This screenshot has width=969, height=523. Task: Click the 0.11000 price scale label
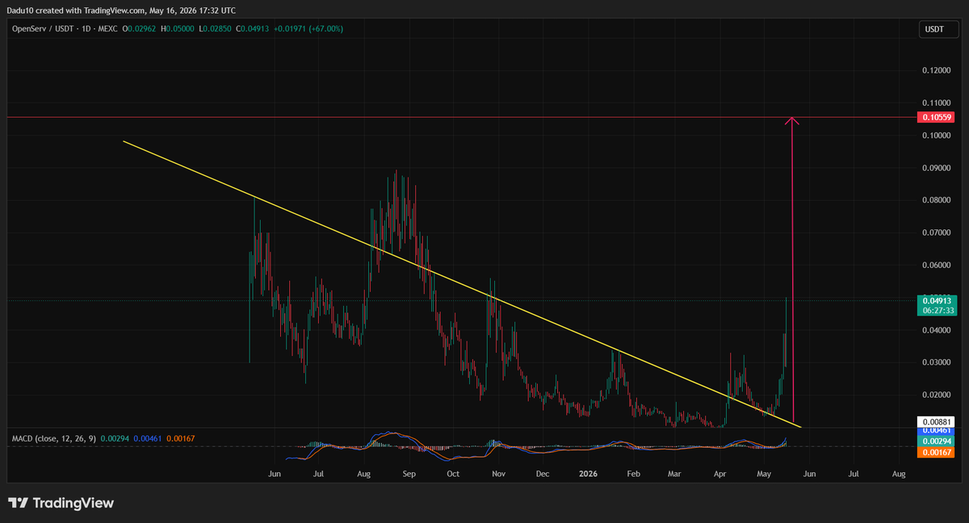(x=937, y=103)
